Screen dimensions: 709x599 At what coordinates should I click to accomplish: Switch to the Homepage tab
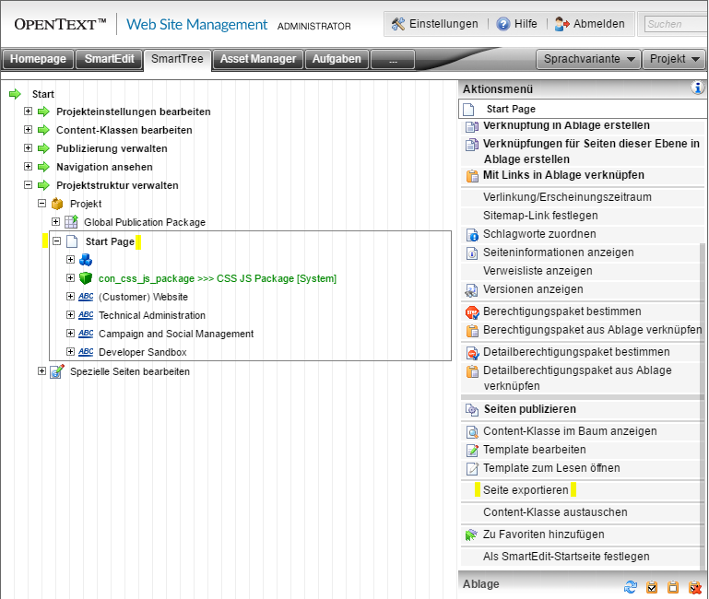coord(38,59)
